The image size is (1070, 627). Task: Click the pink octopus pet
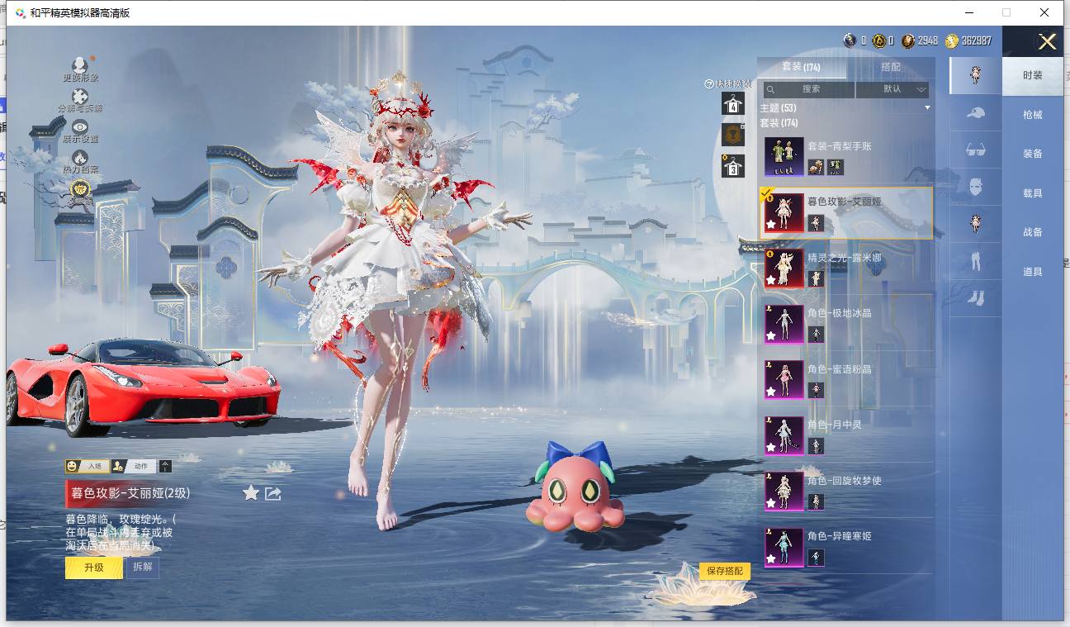pos(575,489)
